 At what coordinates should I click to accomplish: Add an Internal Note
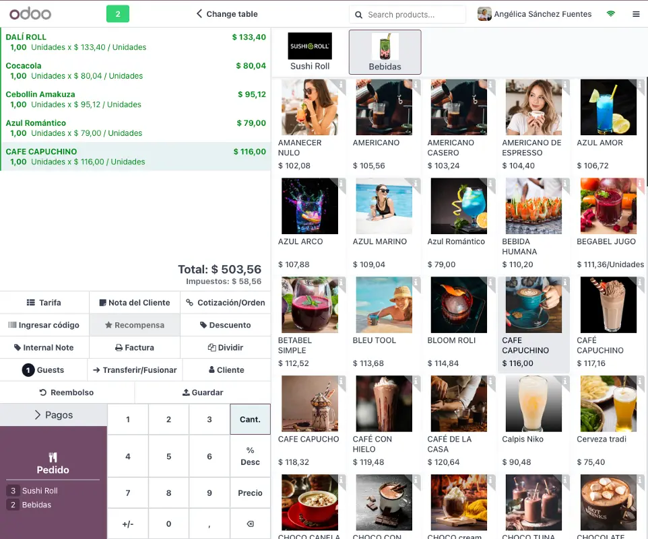click(44, 347)
